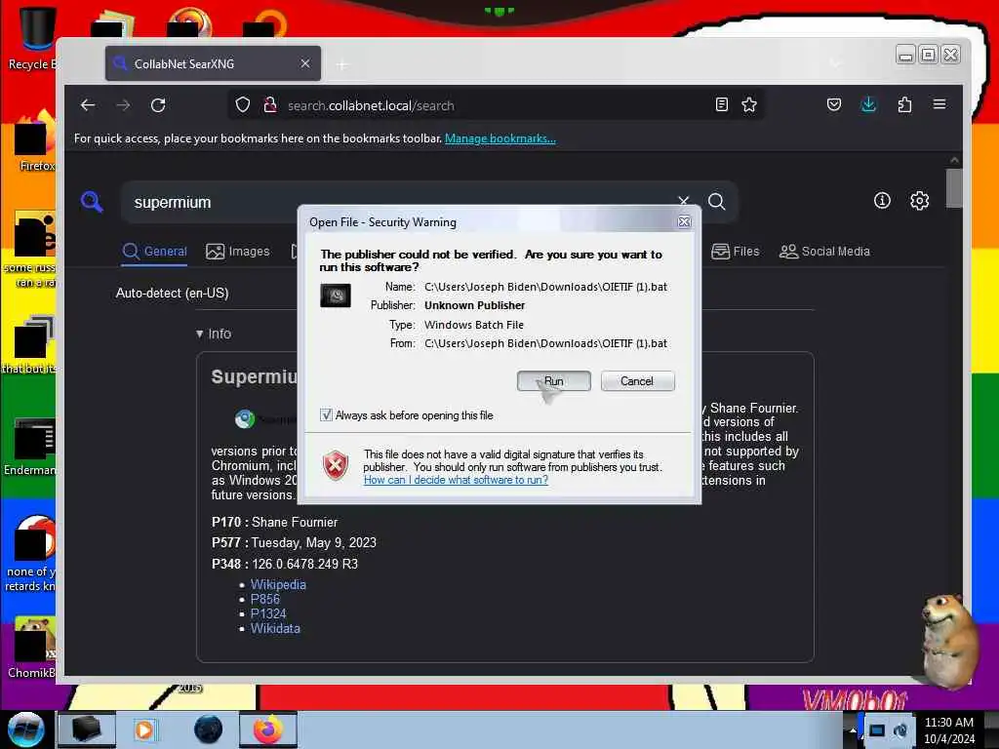Open the Auto-detect (en-US) language selector

(x=172, y=293)
